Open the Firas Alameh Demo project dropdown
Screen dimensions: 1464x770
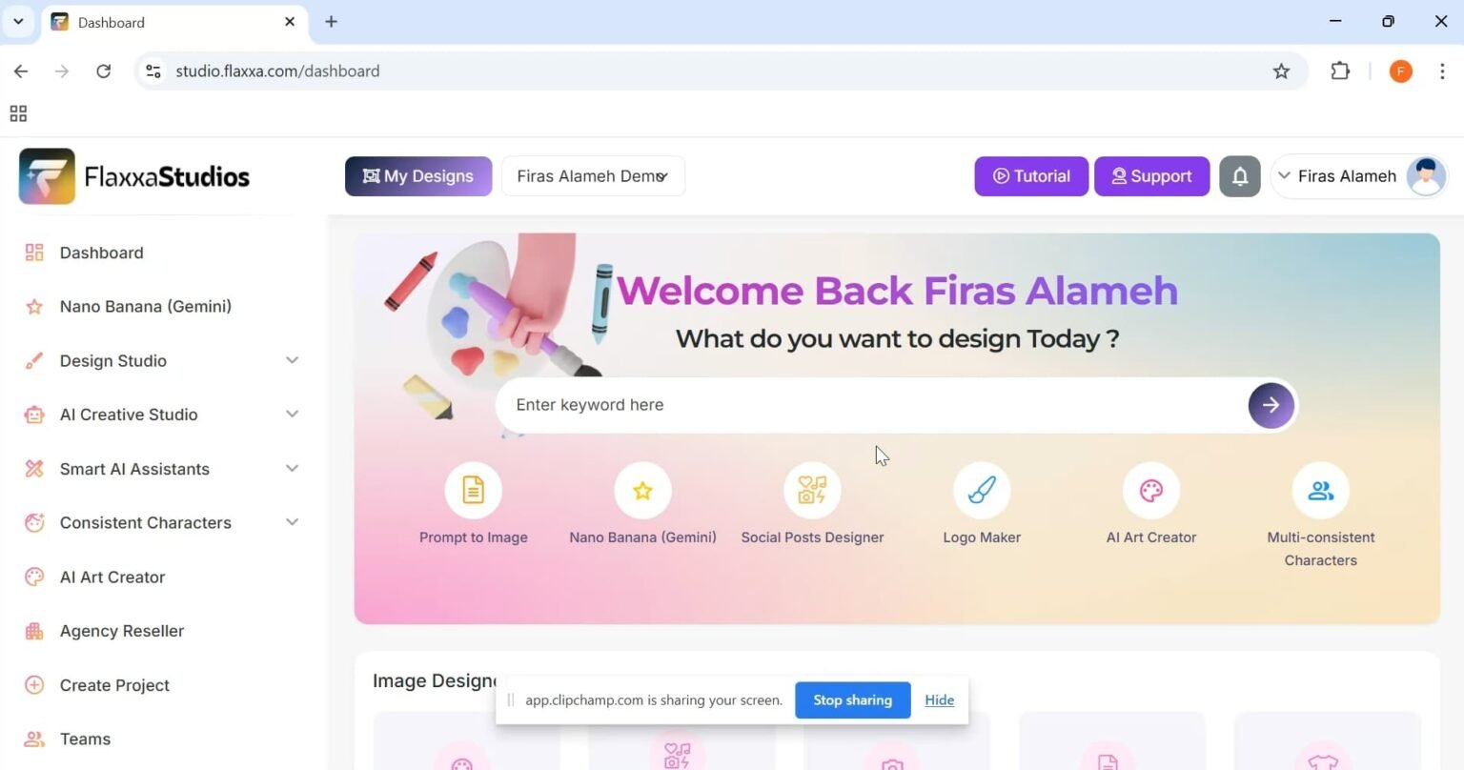593,176
